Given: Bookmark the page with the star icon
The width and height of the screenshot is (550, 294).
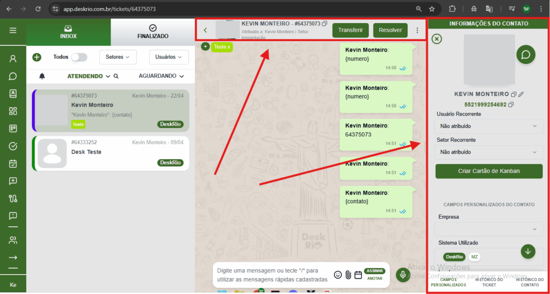Looking at the screenshot, I should pyautogui.click(x=432, y=9).
